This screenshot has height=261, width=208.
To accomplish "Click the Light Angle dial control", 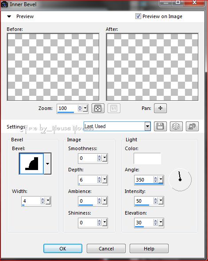I will tap(180, 180).
